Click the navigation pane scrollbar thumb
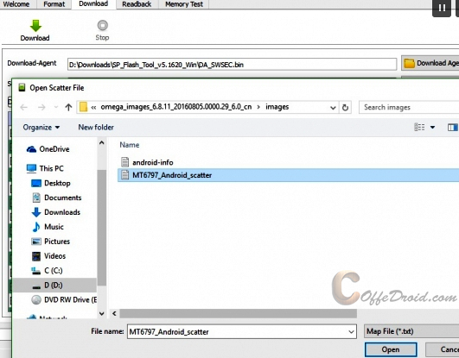The image size is (459, 358). pos(102,228)
